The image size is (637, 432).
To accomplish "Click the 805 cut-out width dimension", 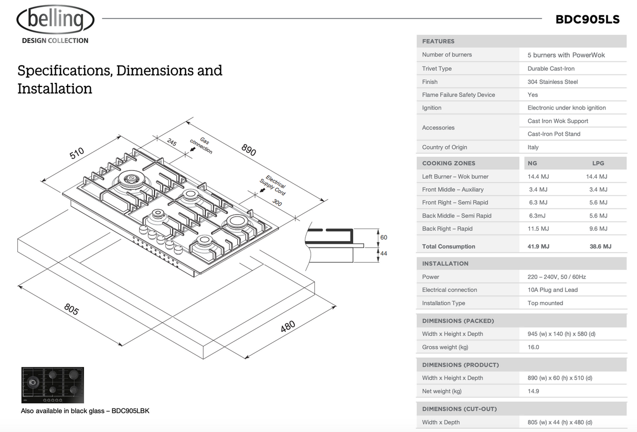I will 71,309.
